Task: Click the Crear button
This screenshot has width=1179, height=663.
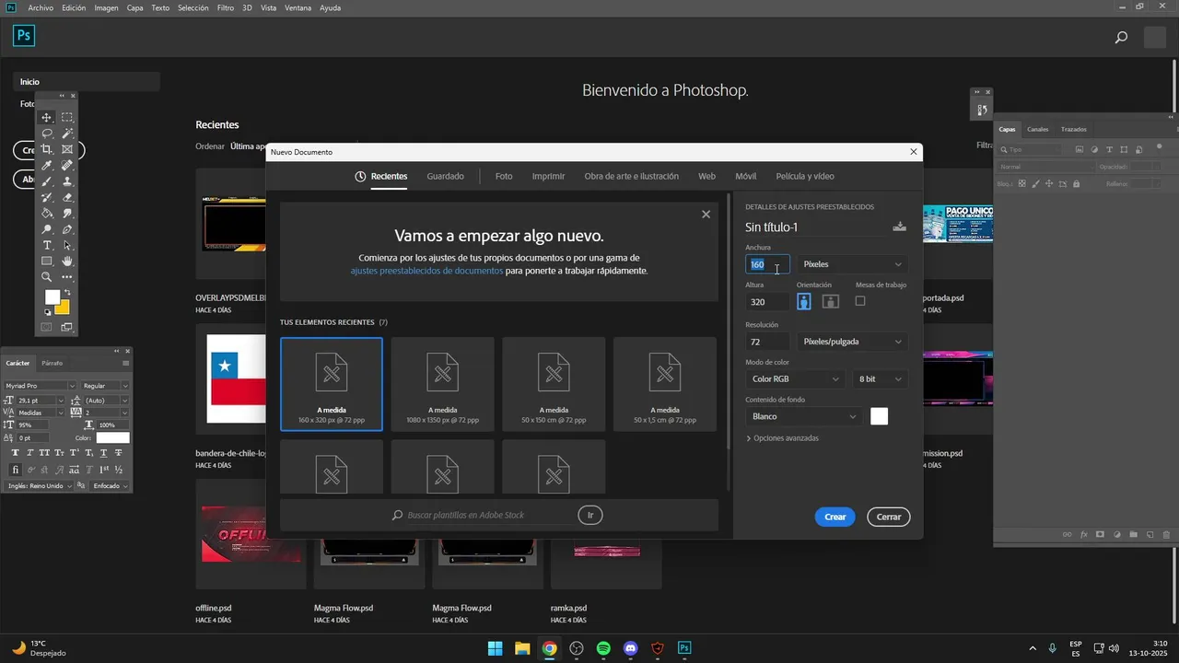Action: tap(835, 517)
